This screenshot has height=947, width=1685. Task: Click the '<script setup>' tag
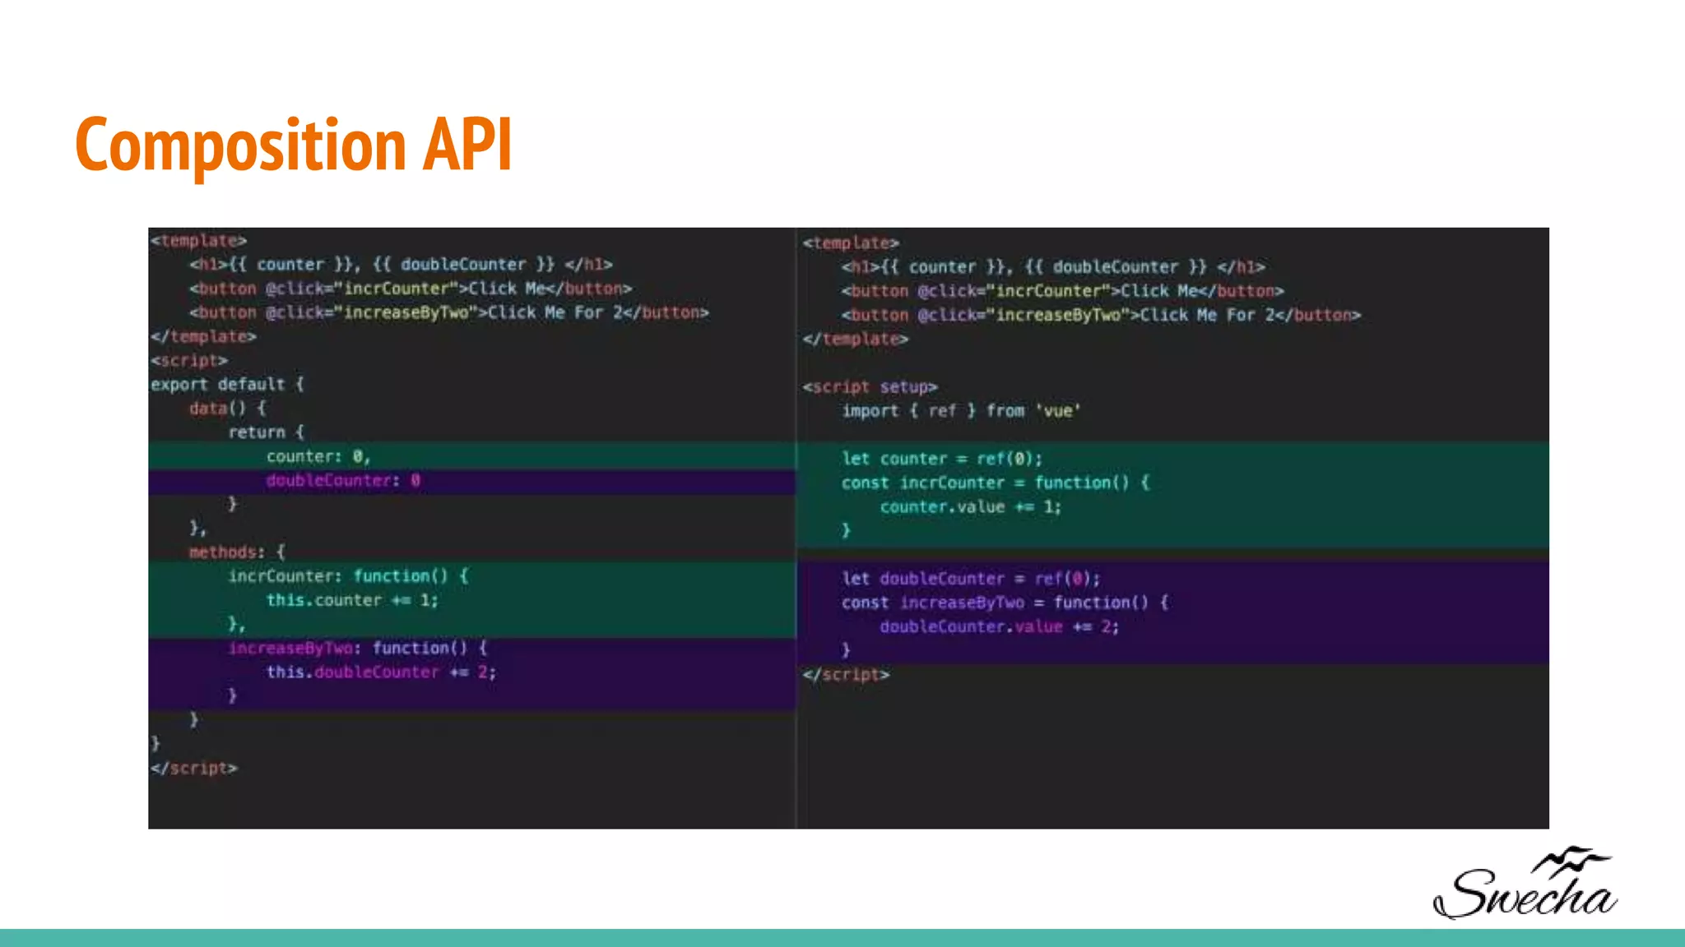tap(870, 386)
